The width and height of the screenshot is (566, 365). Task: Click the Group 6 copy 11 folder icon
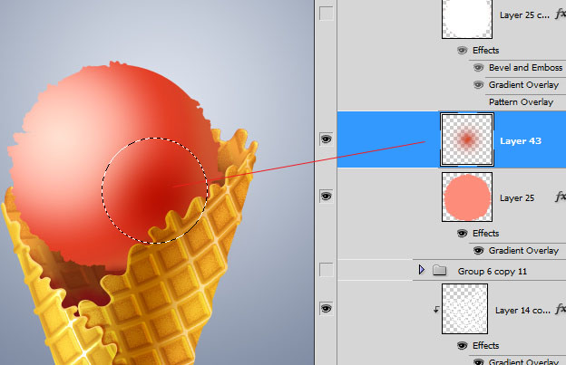(440, 270)
